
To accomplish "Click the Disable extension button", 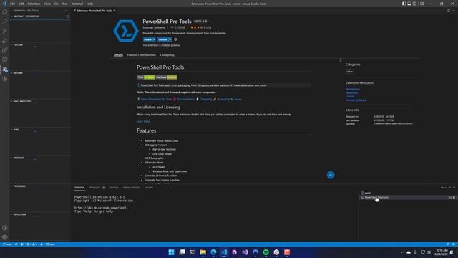I will coord(147,39).
